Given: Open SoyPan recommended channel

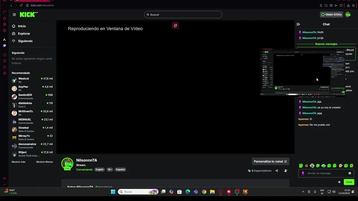Looking at the screenshot, I should click(x=32, y=88).
